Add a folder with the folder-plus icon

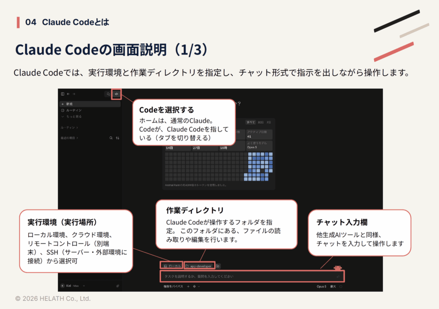coord(217,266)
